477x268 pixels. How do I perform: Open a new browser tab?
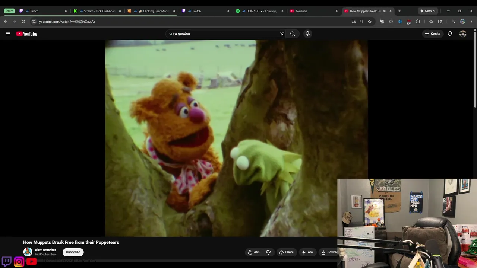399,11
